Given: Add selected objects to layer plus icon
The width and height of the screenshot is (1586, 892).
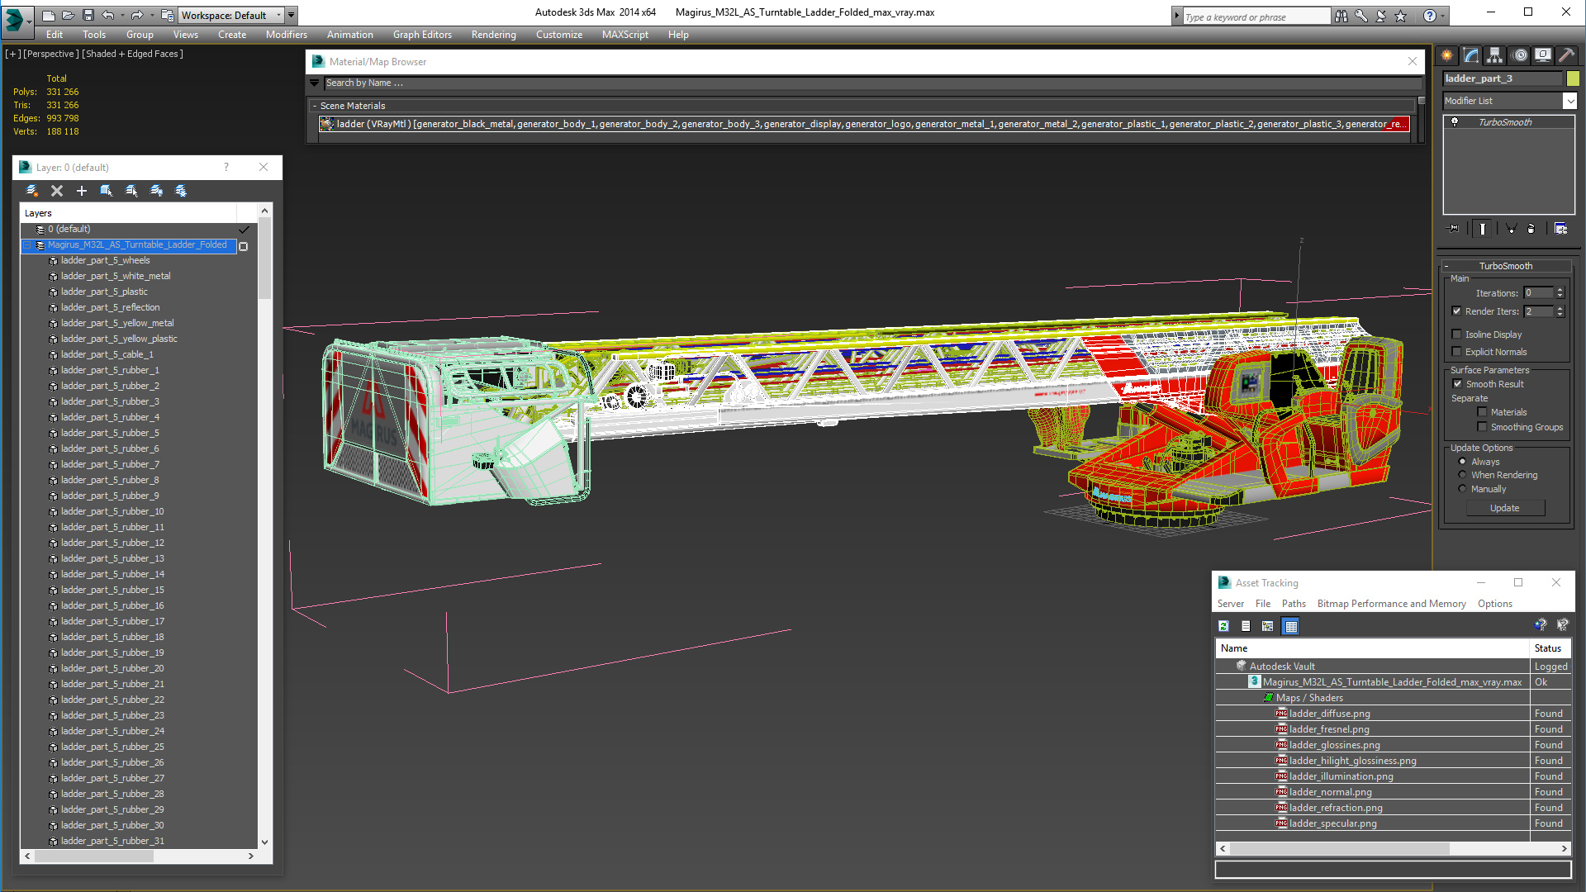Looking at the screenshot, I should pos(82,191).
